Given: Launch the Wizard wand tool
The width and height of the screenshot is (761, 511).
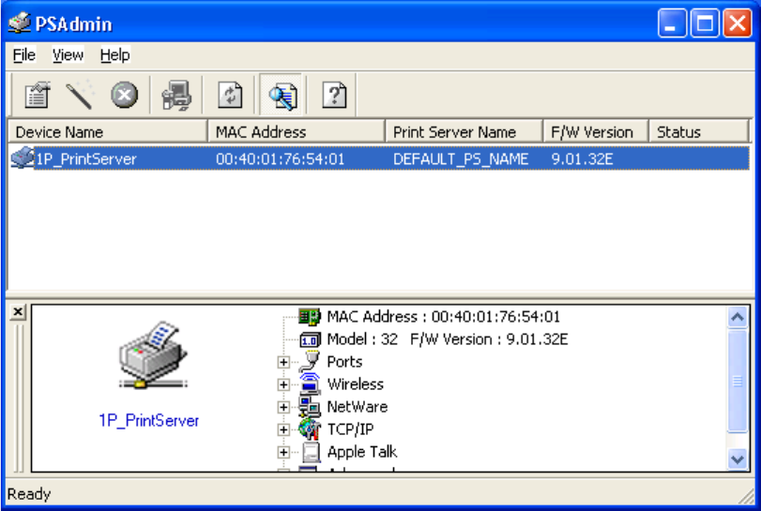Looking at the screenshot, I should [80, 95].
